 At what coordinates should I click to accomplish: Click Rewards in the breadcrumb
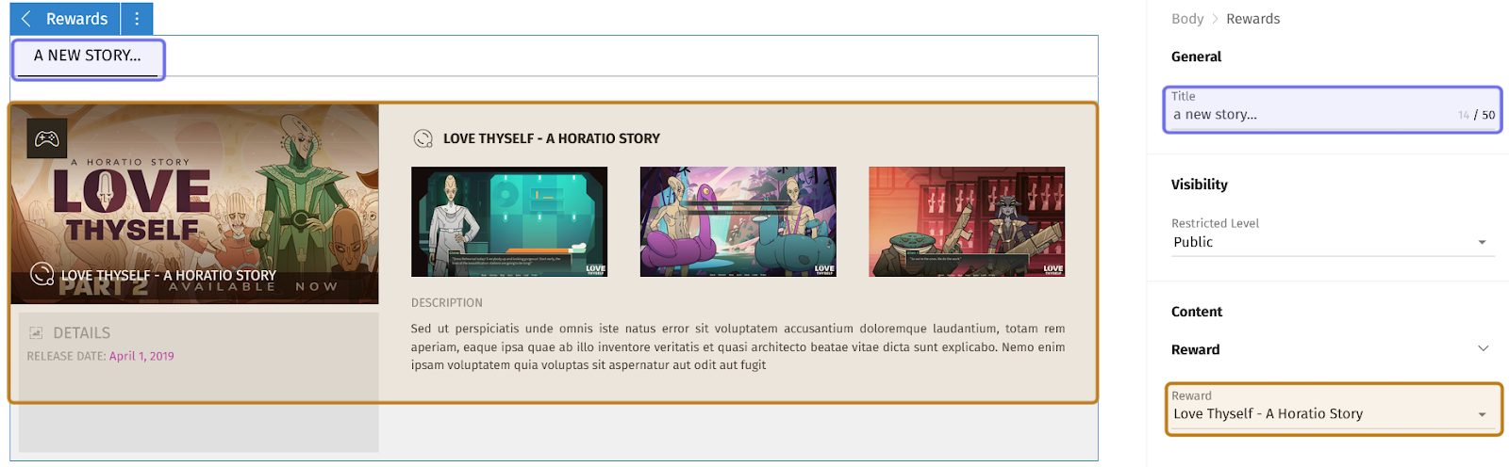[1252, 19]
